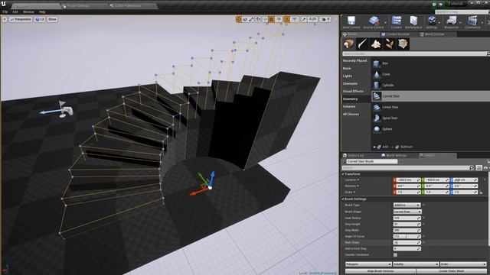
Task: Click the Unreal Engine logo
Action: [x=3, y=4]
